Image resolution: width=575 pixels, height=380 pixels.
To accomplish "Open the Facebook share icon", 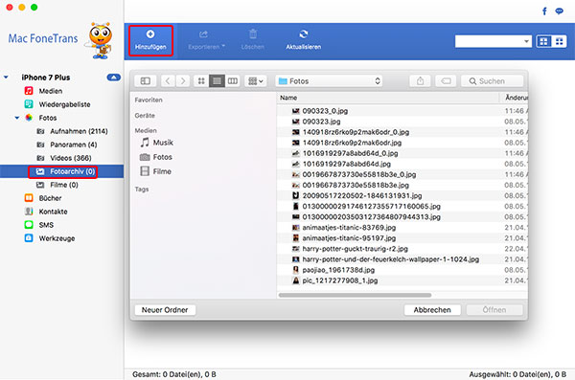I will click(544, 11).
